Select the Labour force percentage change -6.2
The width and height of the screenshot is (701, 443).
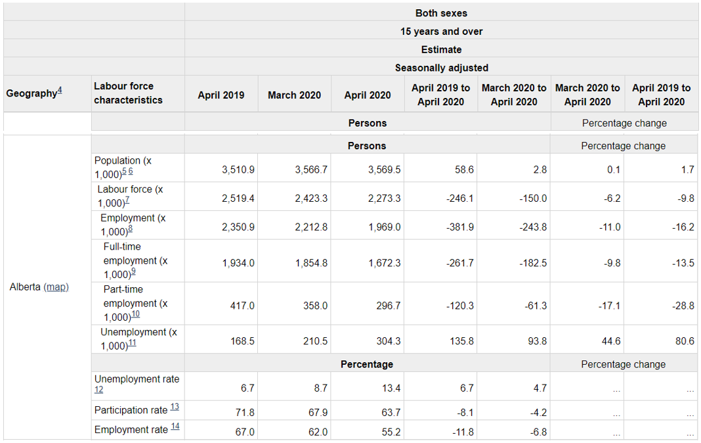tap(612, 198)
